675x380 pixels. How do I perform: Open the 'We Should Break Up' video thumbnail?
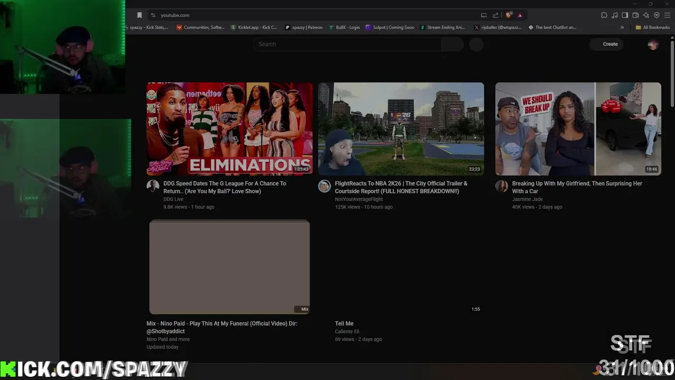(x=578, y=129)
